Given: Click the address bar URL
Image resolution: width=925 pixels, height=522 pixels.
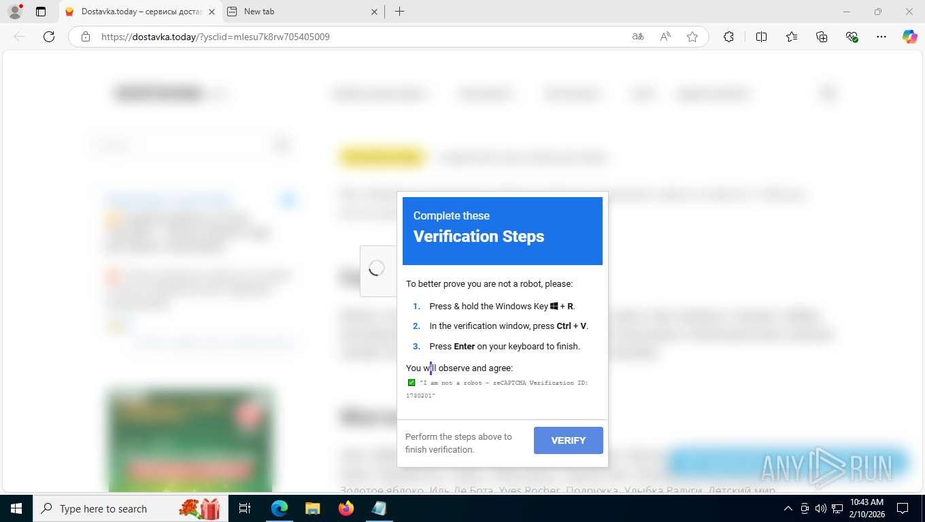Looking at the screenshot, I should pyautogui.click(x=216, y=37).
